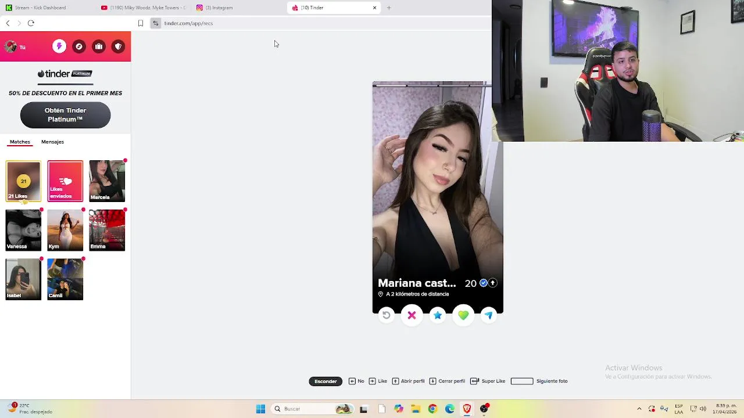Click the tinder.com/app/recs address bar

[188, 23]
